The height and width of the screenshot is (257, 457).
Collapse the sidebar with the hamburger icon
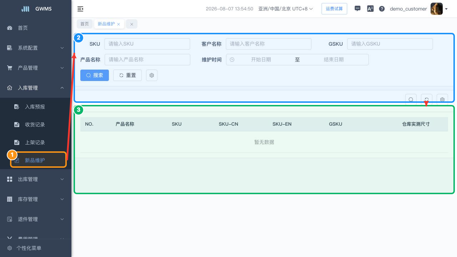tap(80, 9)
